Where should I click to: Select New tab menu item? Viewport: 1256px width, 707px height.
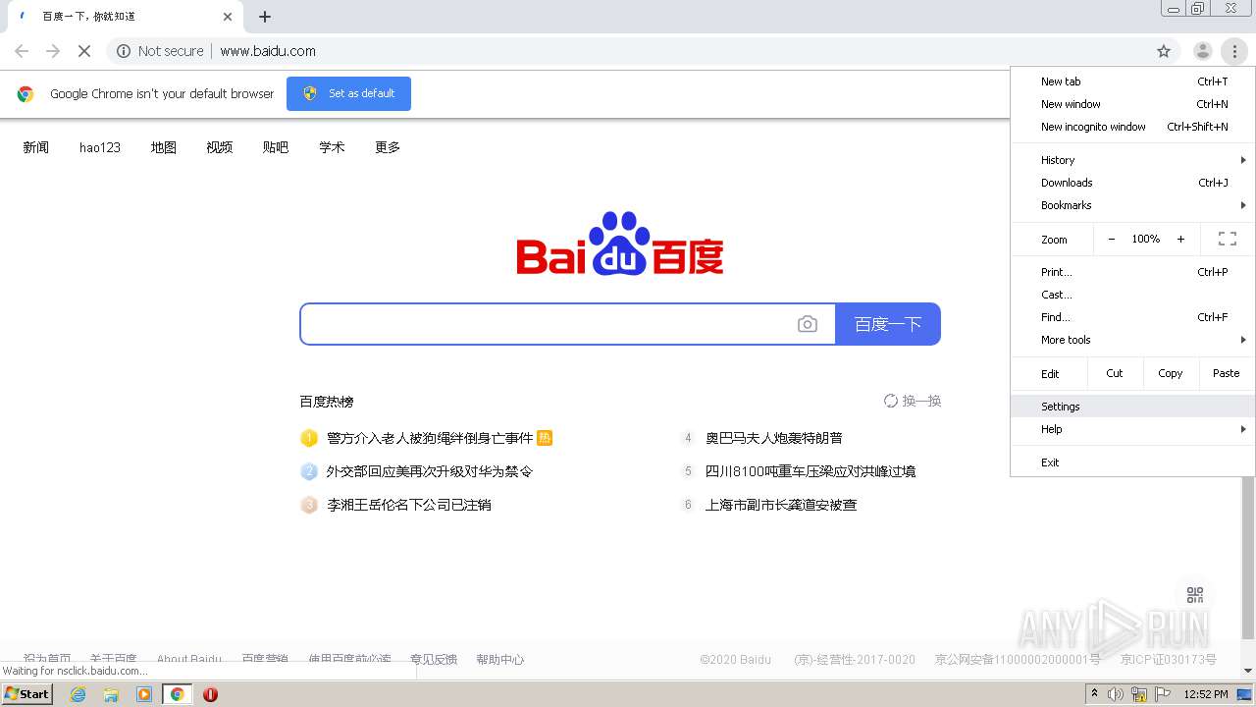(x=1132, y=82)
